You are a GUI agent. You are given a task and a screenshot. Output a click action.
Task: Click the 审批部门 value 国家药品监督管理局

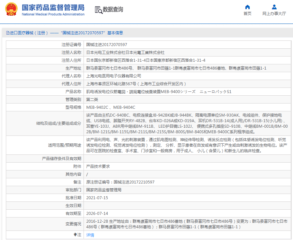[104, 190]
